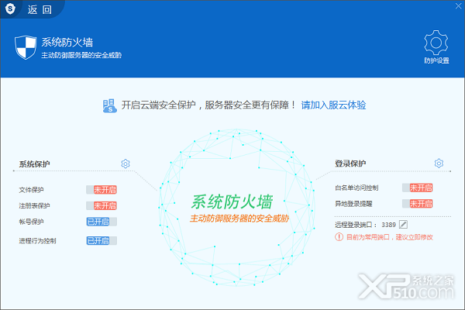Click the header title 系统防火墙
465x310 pixels.
[67, 42]
